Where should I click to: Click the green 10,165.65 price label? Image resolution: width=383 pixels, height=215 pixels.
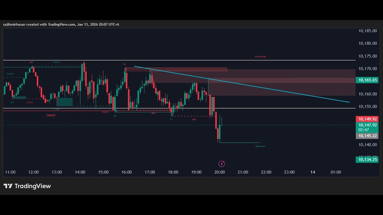pos(367,80)
